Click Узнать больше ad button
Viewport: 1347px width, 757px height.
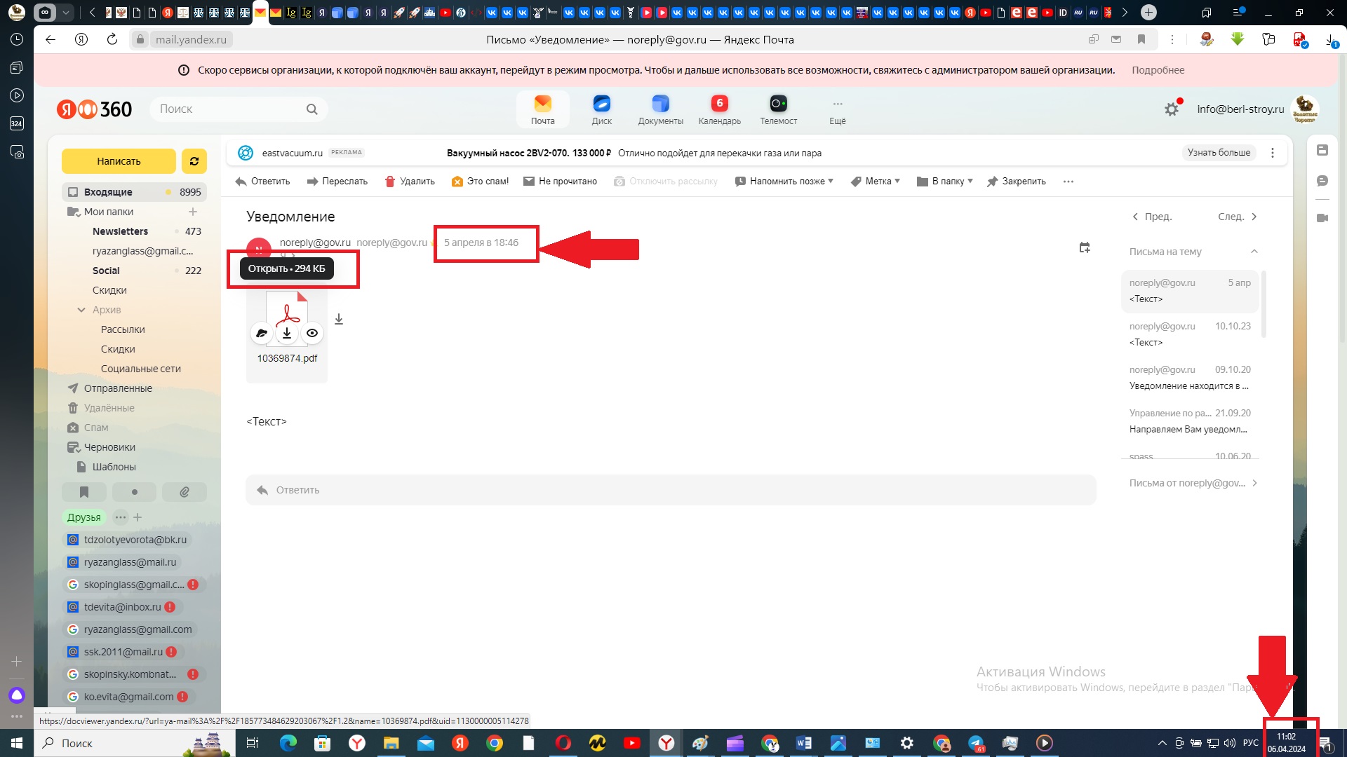pos(1219,153)
